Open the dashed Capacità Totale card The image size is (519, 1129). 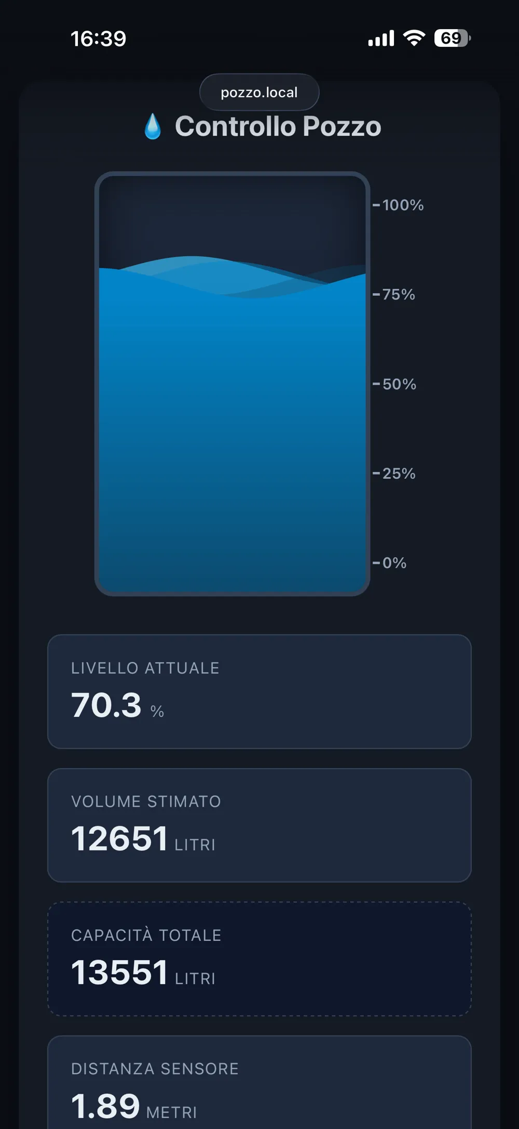pyautogui.click(x=259, y=959)
